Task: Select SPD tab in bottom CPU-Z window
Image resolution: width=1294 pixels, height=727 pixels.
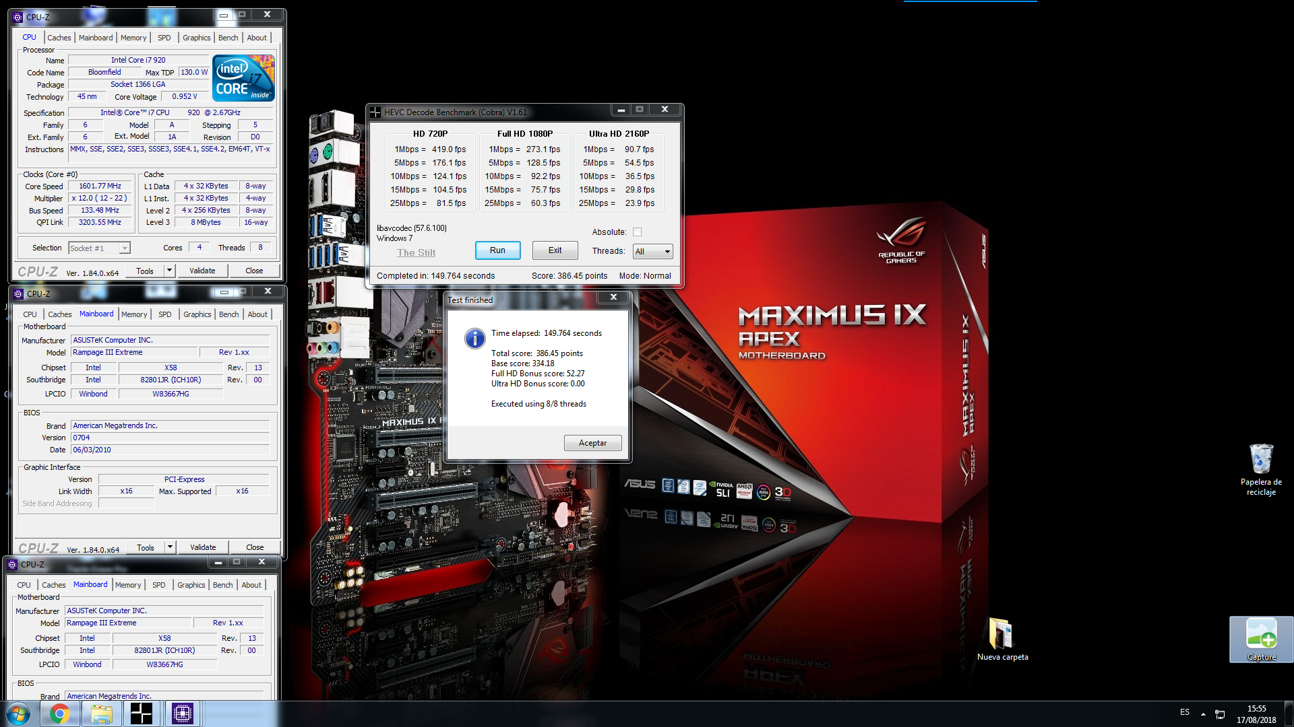Action: tap(159, 585)
